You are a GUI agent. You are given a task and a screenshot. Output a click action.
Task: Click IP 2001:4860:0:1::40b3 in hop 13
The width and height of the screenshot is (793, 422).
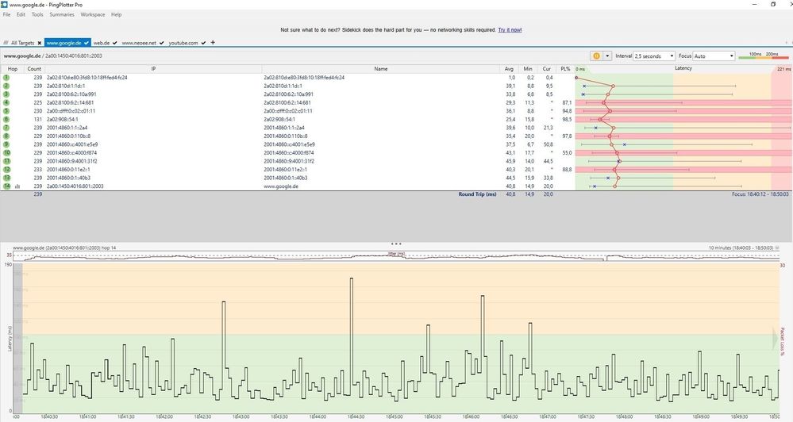pyautogui.click(x=69, y=178)
